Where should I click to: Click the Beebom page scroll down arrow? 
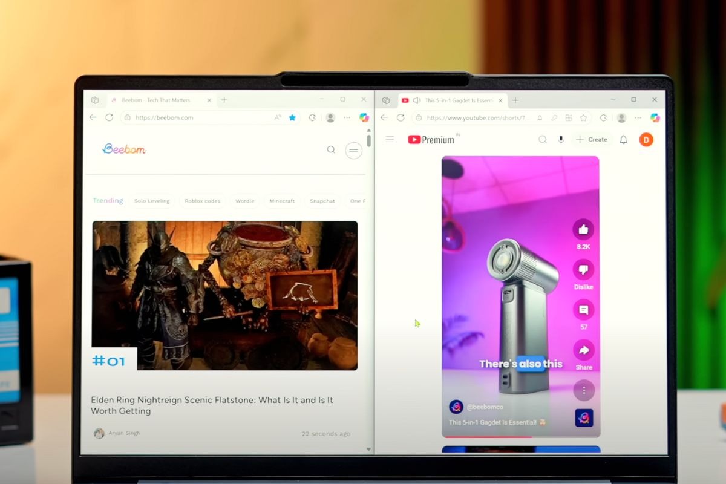point(369,450)
